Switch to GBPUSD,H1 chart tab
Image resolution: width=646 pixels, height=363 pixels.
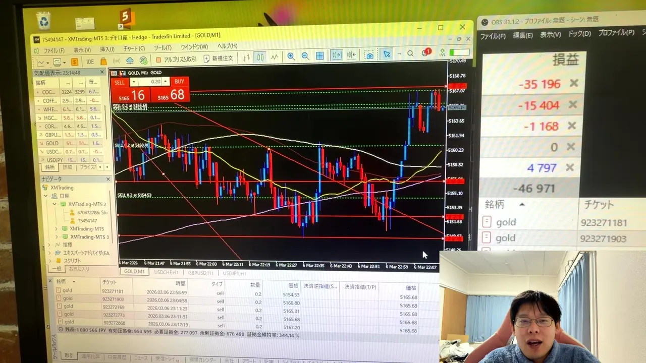click(x=200, y=273)
